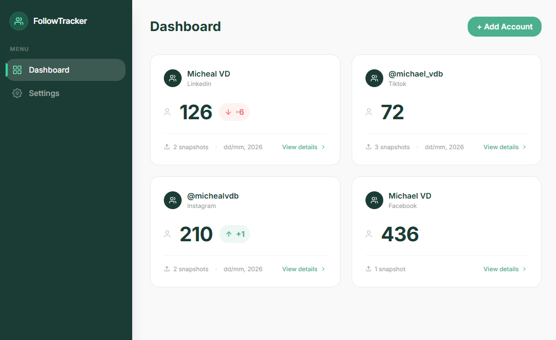Click 2 snapshots text in Instagram card
This screenshot has height=340, width=556.
tap(191, 269)
